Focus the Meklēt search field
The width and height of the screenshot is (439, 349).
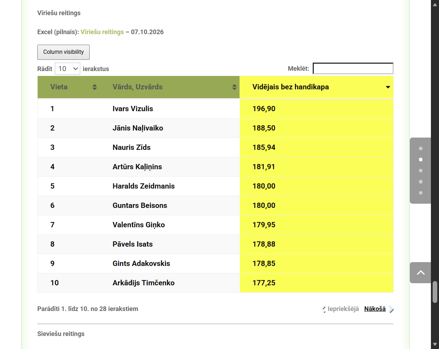353,68
